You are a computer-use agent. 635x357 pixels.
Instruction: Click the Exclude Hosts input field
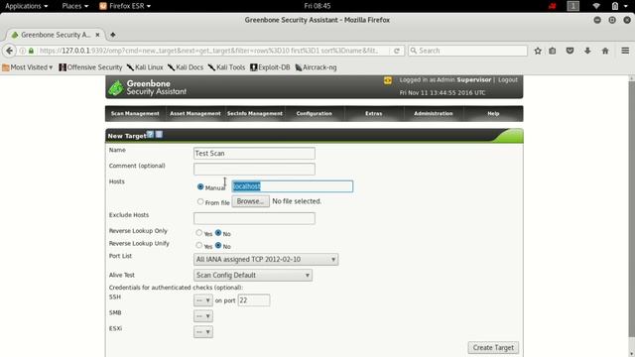254,218
